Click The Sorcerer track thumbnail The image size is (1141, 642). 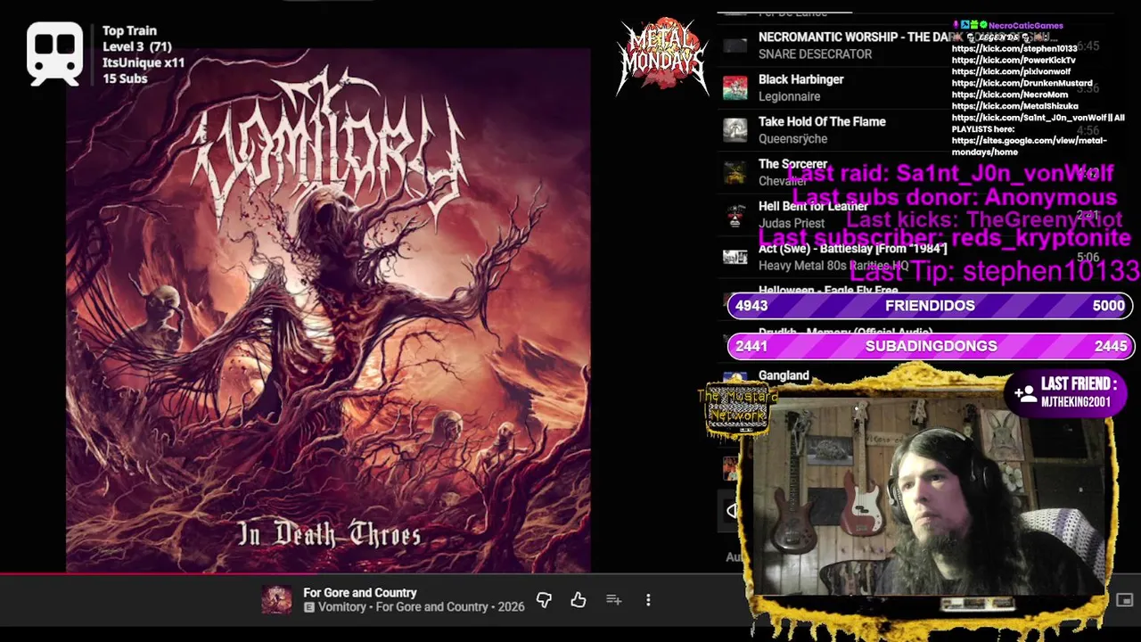[735, 172]
